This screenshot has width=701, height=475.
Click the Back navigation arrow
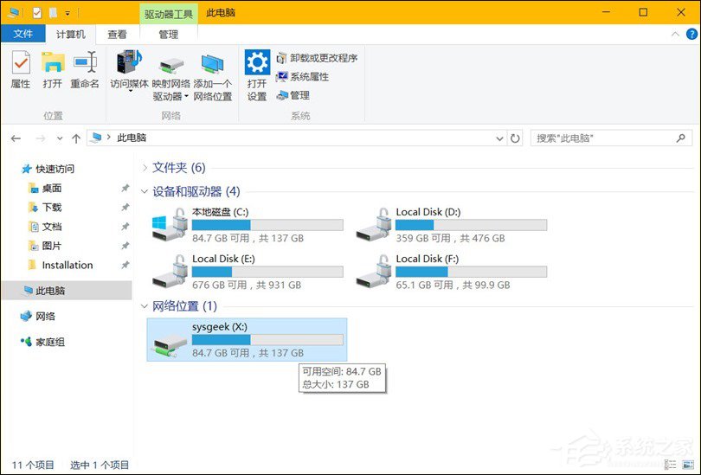click(16, 138)
